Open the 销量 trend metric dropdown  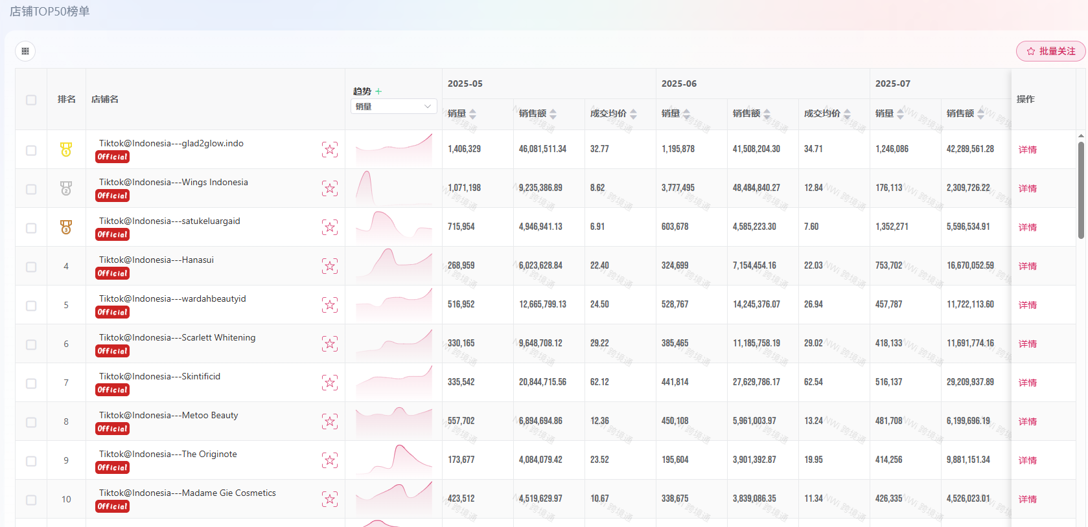393,106
